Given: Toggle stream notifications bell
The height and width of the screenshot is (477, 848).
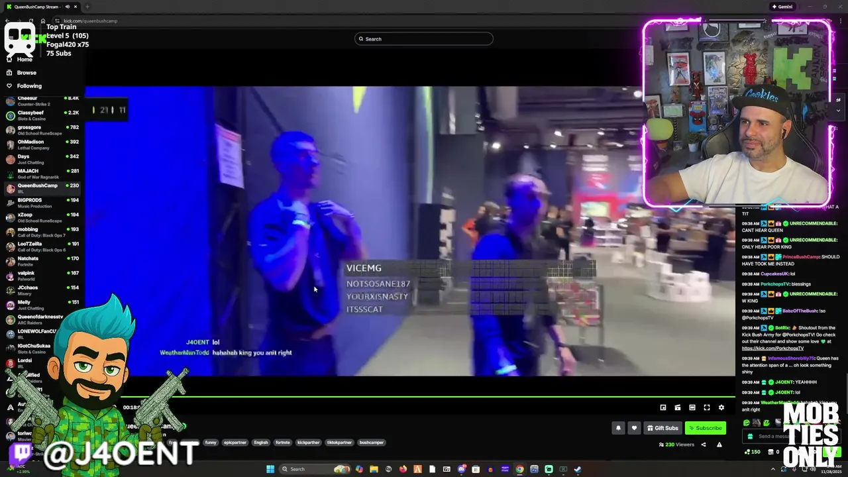Looking at the screenshot, I should point(618,428).
